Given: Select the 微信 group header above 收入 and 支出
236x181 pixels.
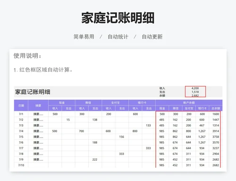Looking at the screenshot, I should pyautogui.click(x=88, y=103).
